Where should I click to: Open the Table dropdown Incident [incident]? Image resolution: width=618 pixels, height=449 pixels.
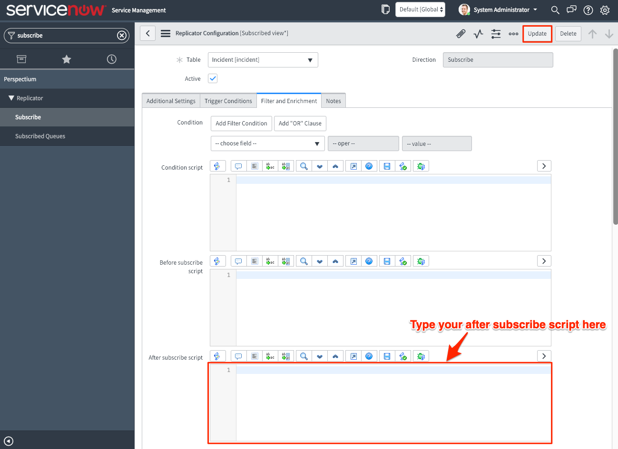[x=263, y=60]
